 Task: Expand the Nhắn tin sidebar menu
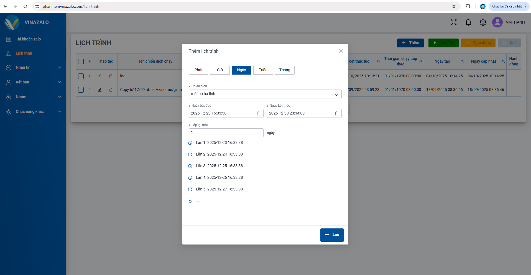point(33,67)
